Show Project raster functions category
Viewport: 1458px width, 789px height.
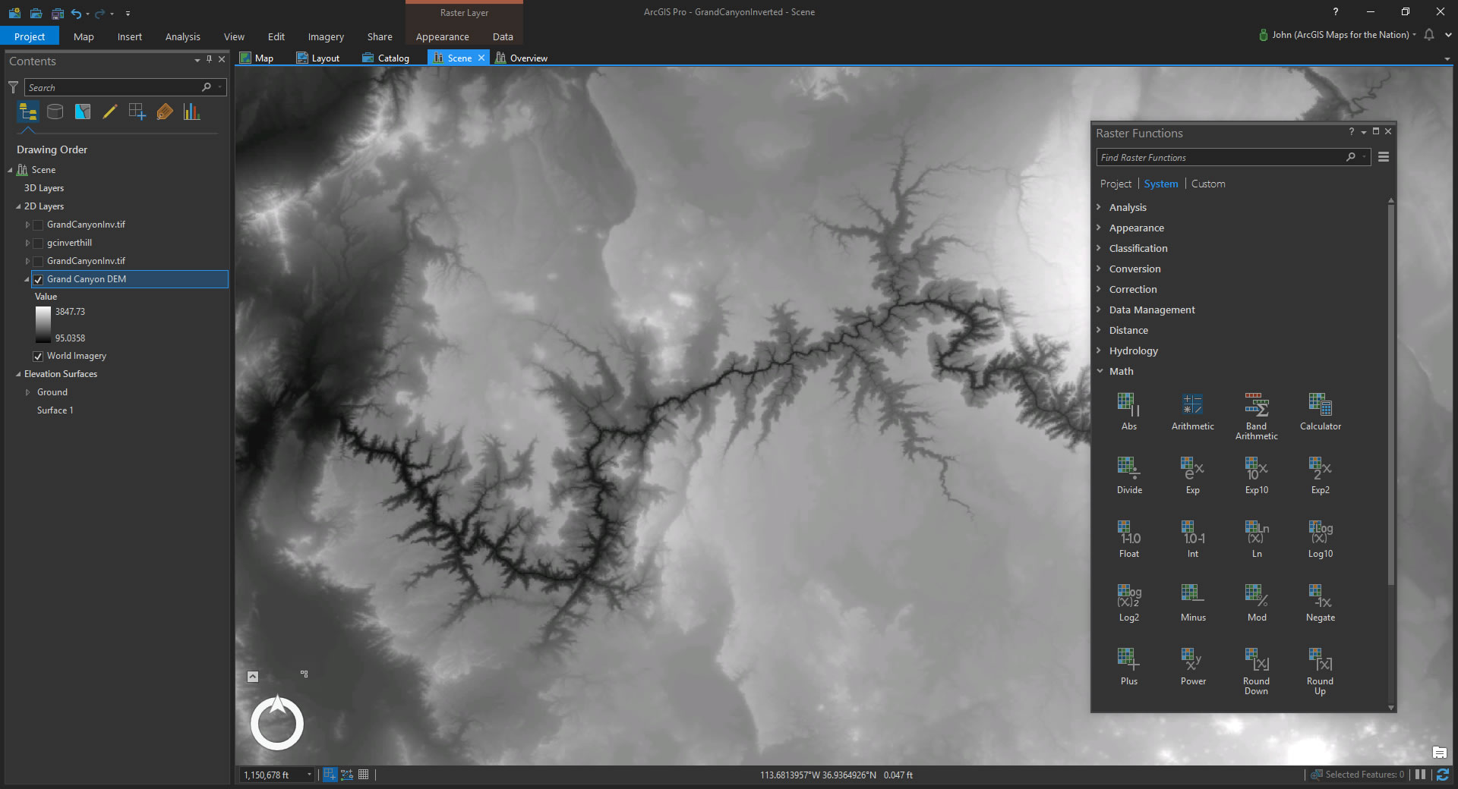(1116, 184)
